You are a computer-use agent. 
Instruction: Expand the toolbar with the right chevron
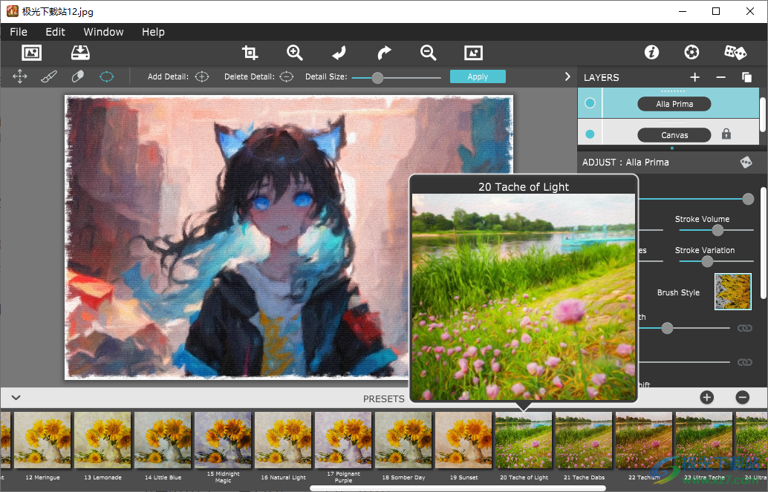click(567, 76)
